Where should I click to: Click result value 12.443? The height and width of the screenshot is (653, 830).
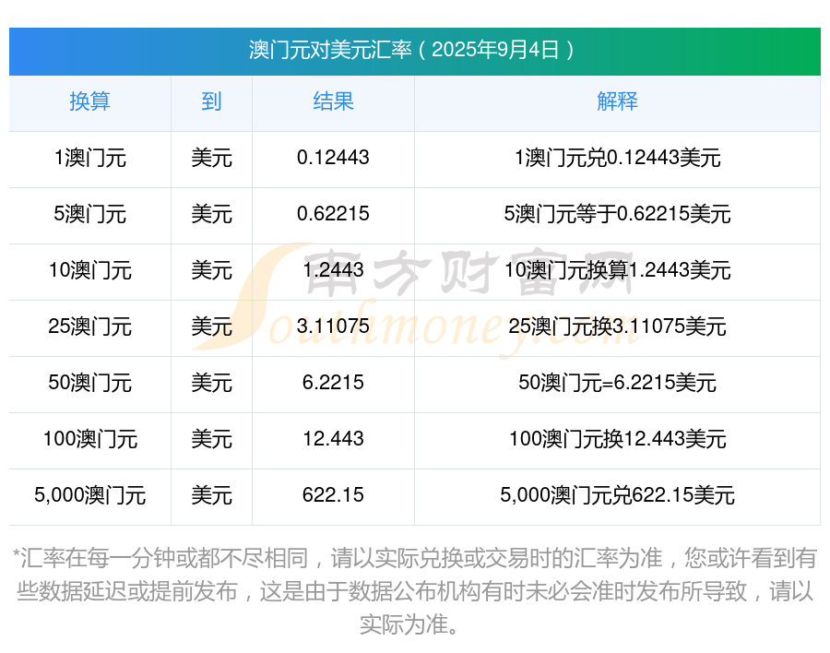[x=333, y=438]
